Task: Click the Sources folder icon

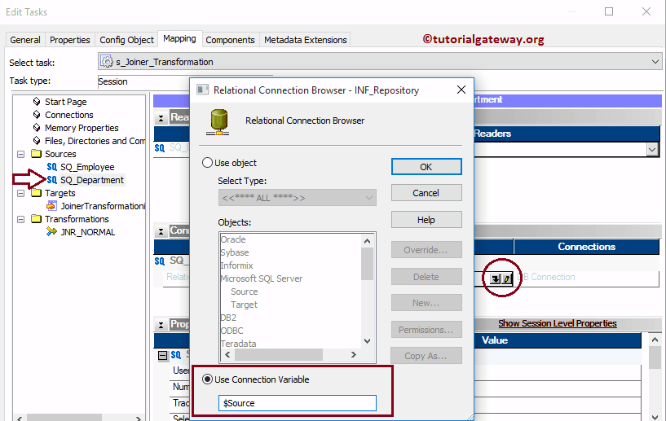Action: click(36, 154)
